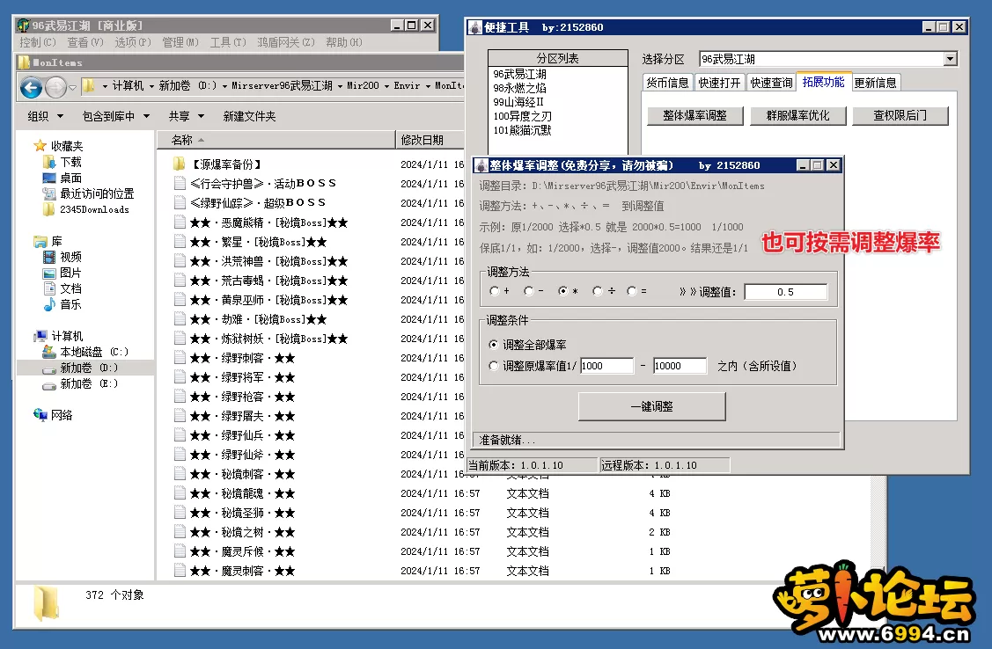This screenshot has height=649, width=992.
Task: Click the 查权限后门 button
Action: tap(900, 116)
